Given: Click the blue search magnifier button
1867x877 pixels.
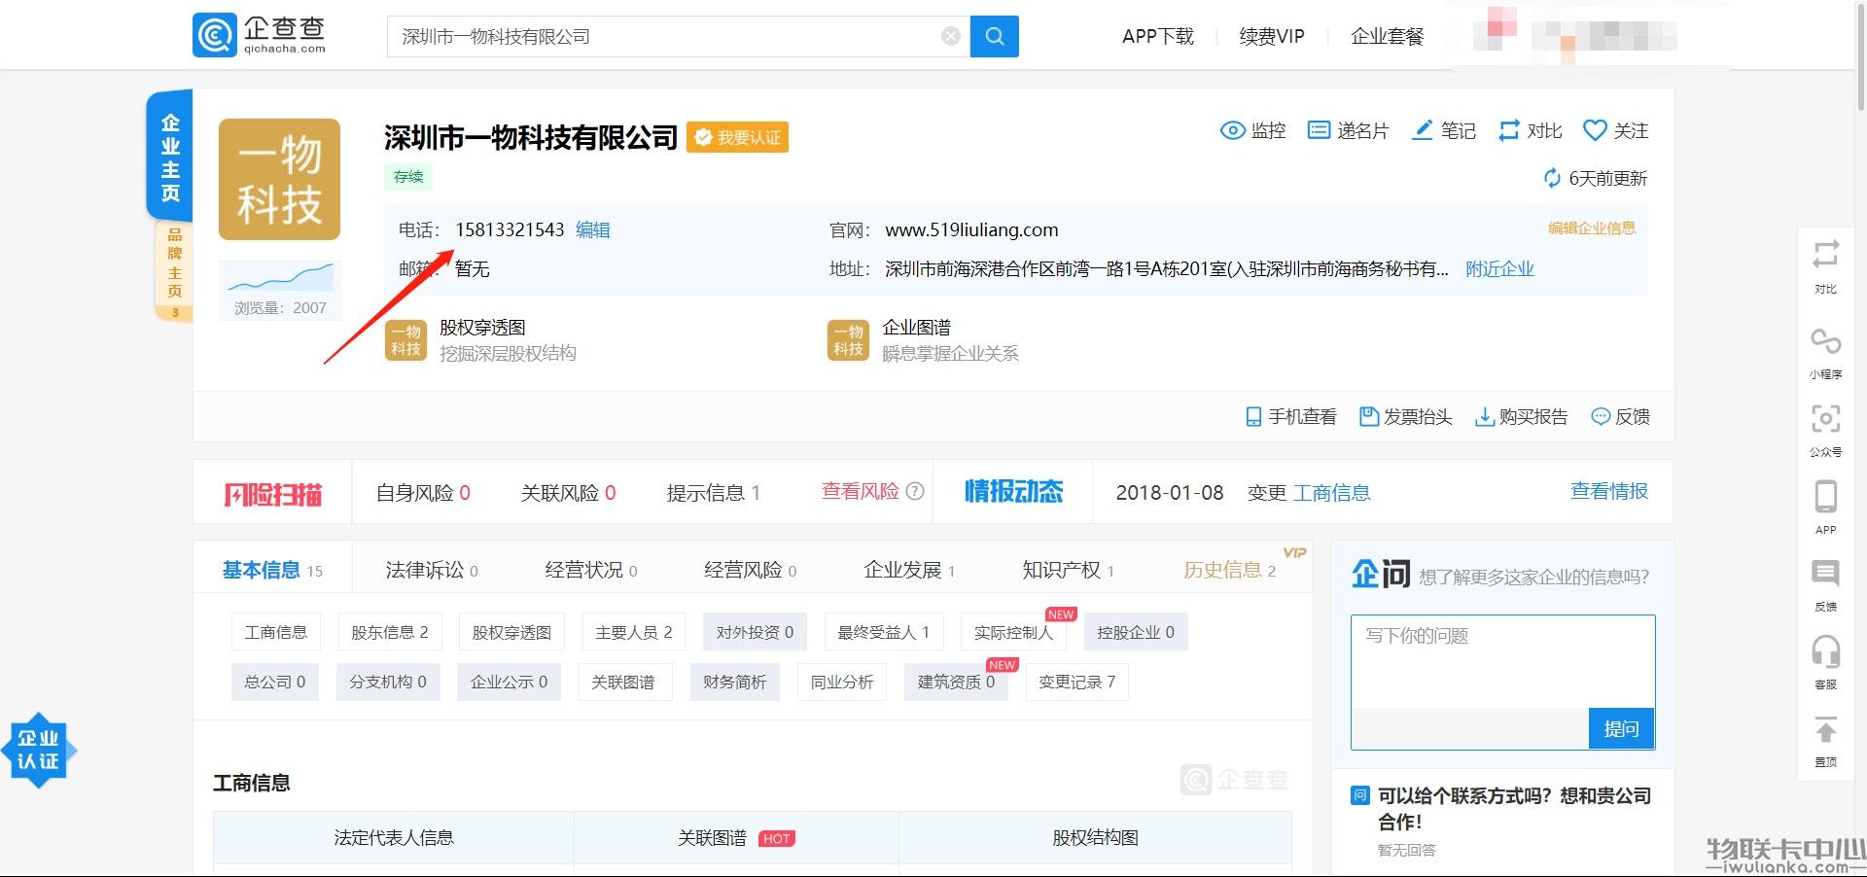Looking at the screenshot, I should 994,36.
